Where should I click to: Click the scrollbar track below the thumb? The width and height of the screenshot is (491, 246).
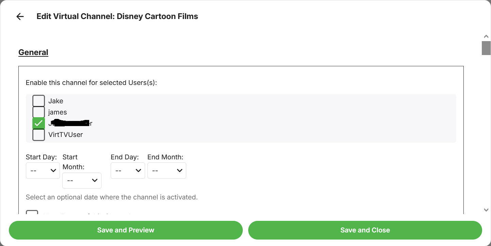(x=486, y=136)
